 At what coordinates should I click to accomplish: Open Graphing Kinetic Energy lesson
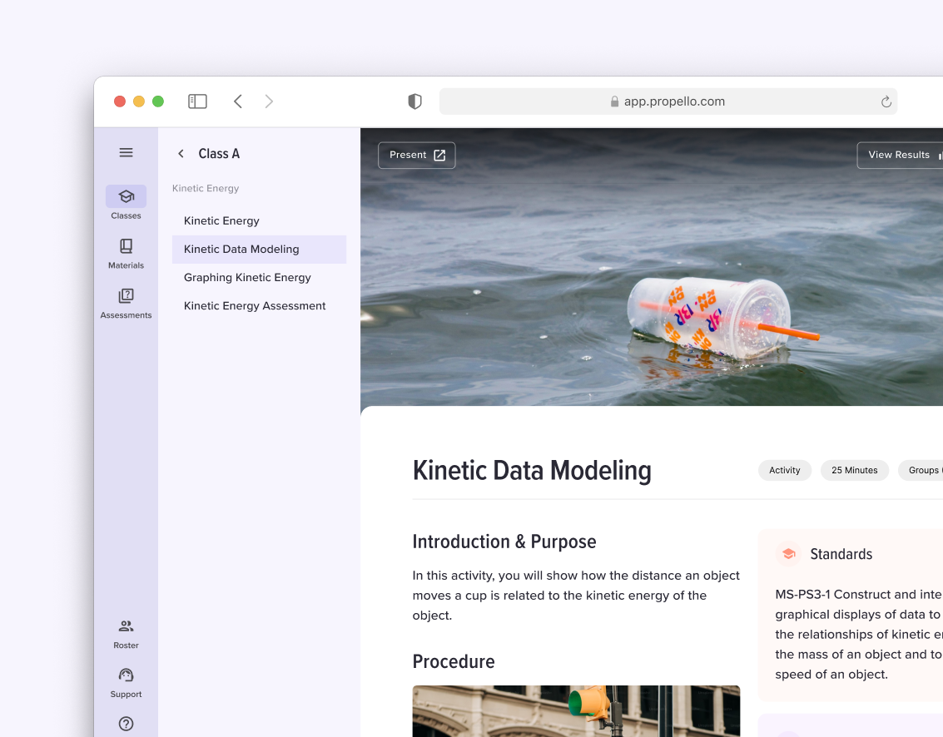click(x=259, y=277)
